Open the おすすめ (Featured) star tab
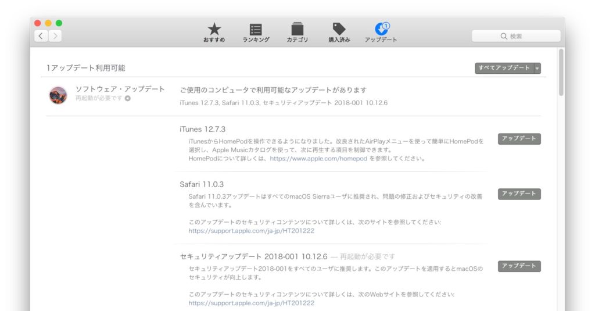 pos(214,33)
